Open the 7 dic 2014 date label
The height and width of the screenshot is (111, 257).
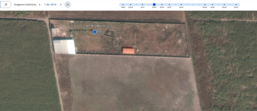[50, 5]
